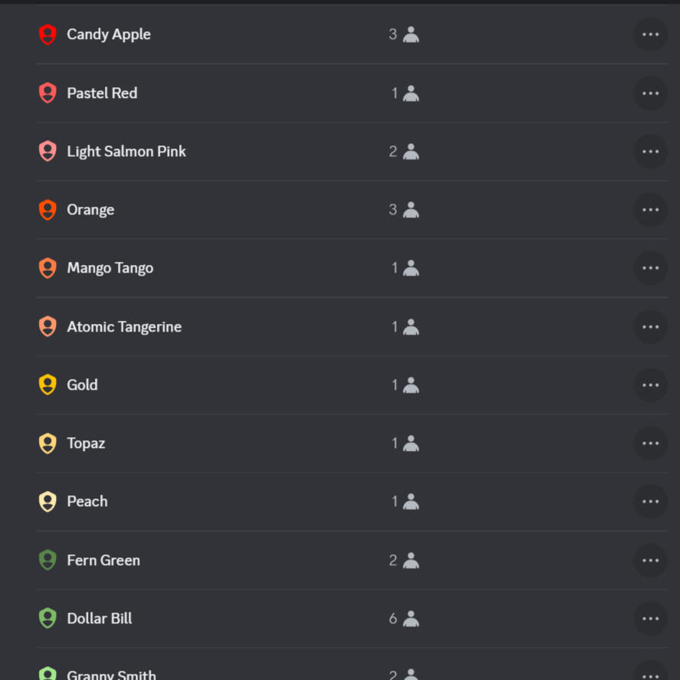Open more options for Mango Tango role
The width and height of the screenshot is (680, 680).
pos(650,268)
